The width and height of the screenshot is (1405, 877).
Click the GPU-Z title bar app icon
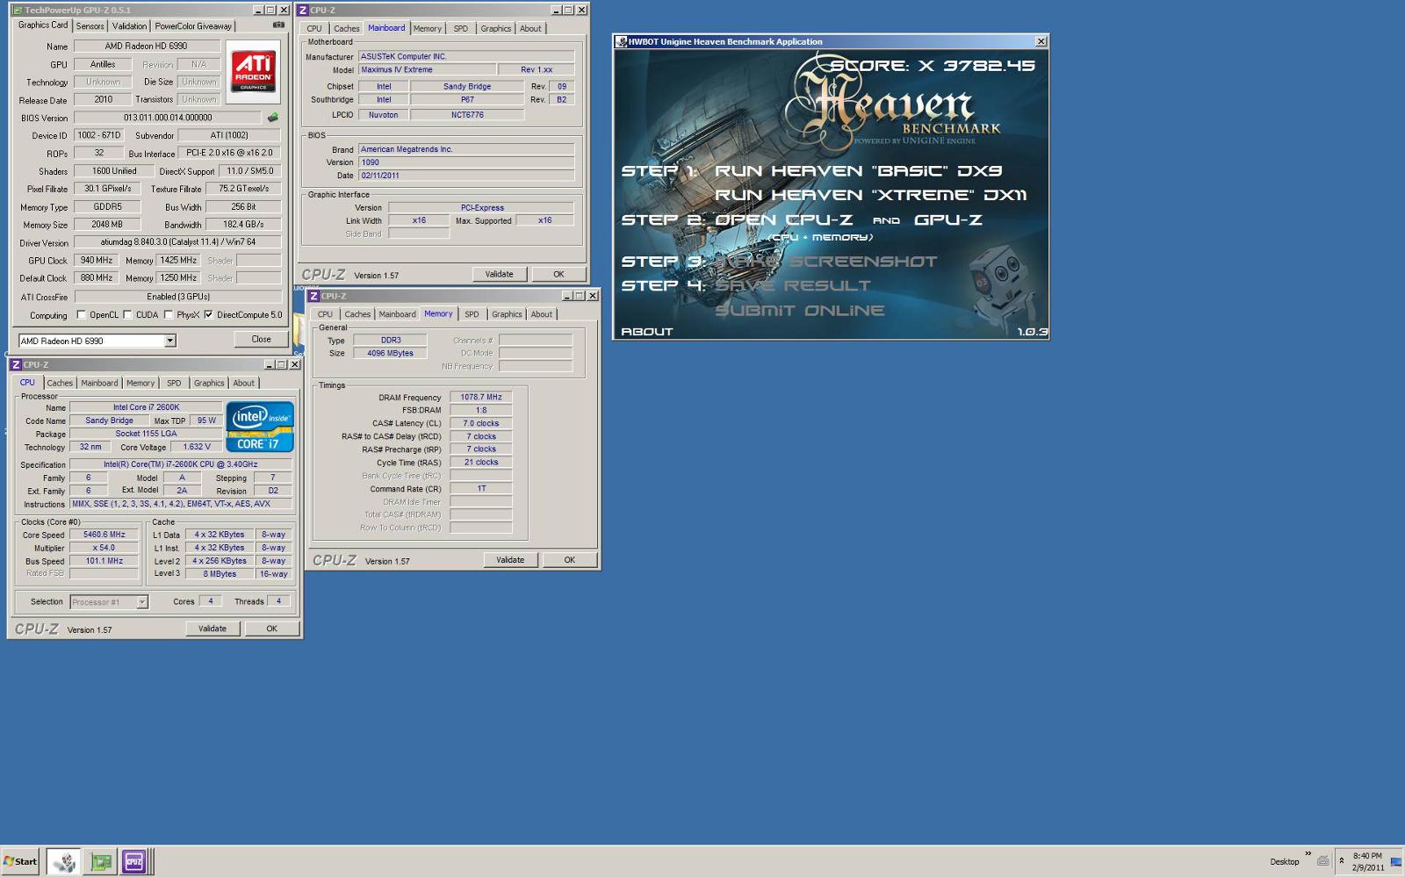[x=18, y=10]
